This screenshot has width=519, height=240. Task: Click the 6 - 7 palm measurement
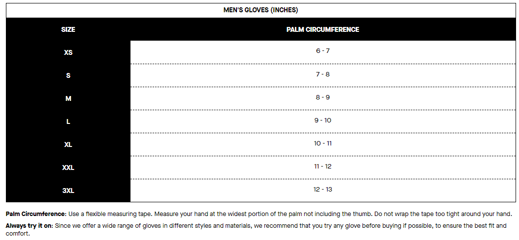point(323,51)
